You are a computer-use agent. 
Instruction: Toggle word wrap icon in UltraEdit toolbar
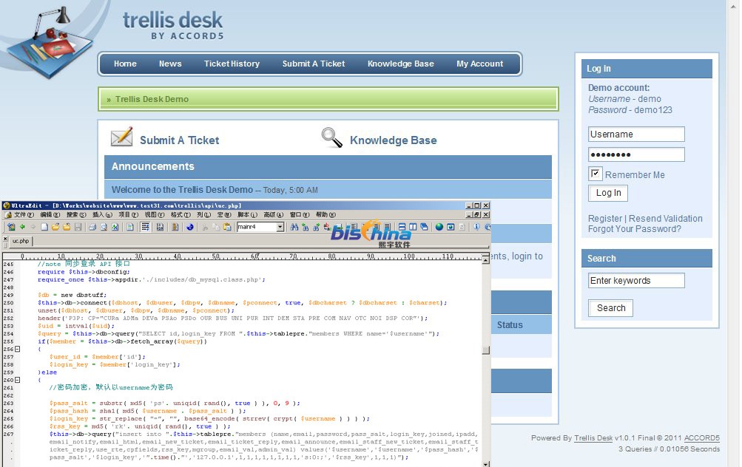(145, 227)
